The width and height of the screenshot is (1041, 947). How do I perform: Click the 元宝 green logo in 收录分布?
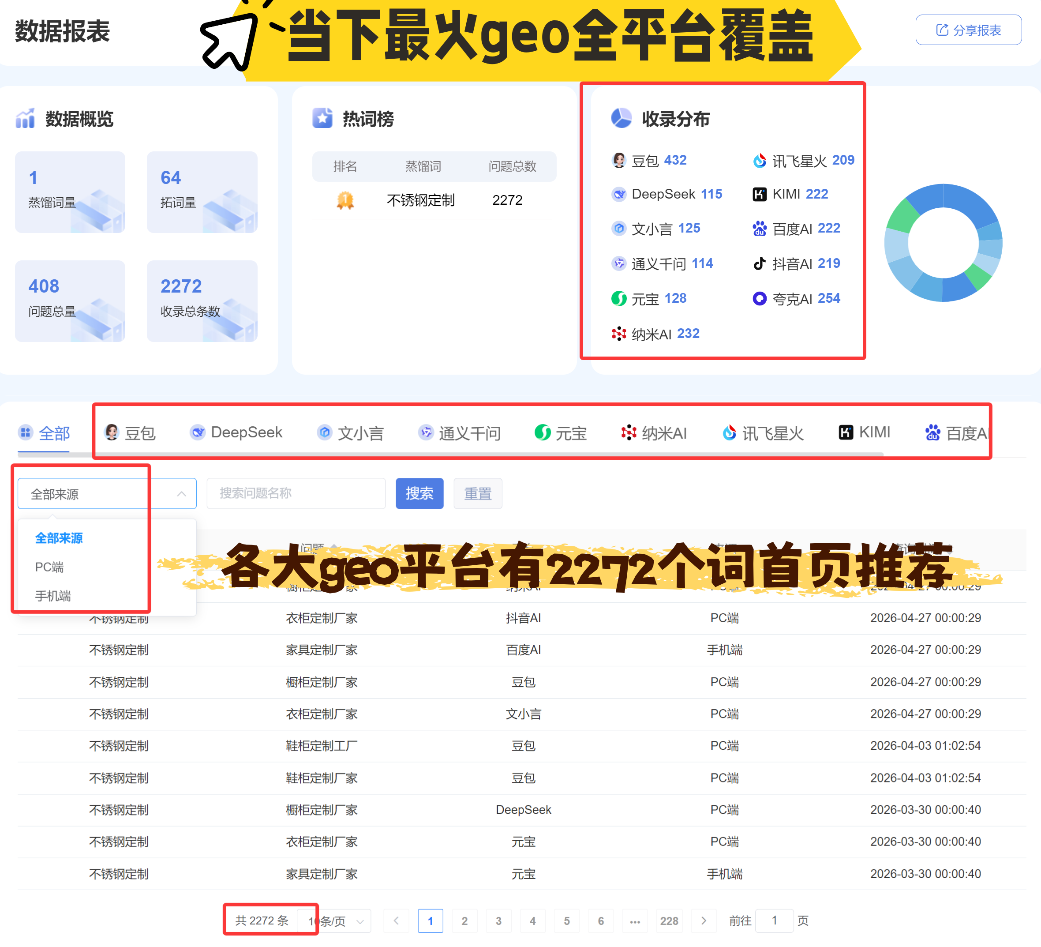pos(618,299)
